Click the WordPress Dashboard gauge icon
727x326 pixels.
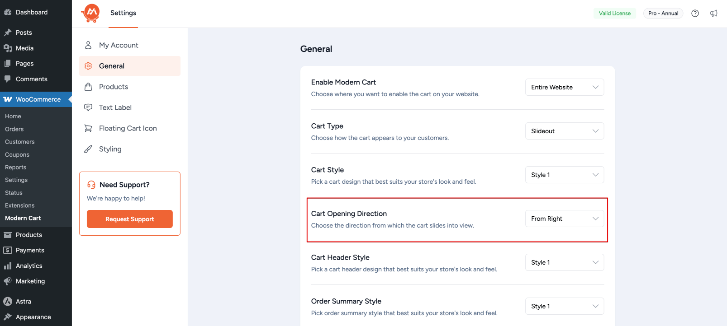tap(8, 12)
